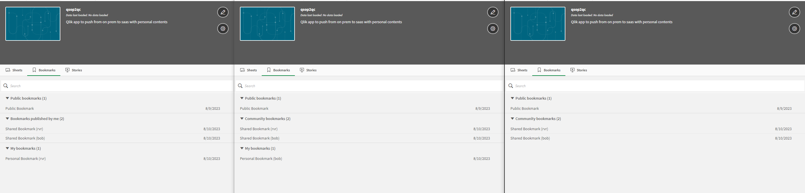Click 8/9/2023 date in right panel
The width and height of the screenshot is (805, 193).
point(784,108)
